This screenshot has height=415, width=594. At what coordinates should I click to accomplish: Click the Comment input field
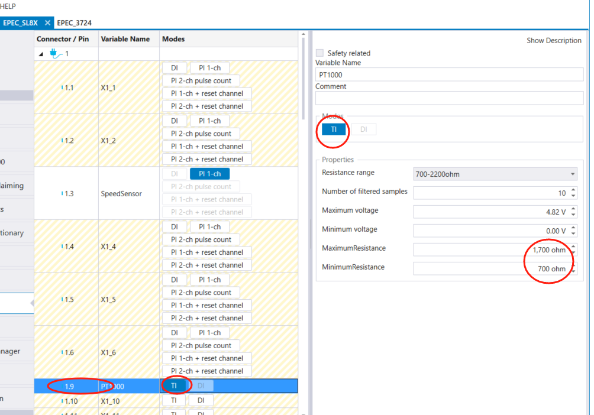(x=450, y=98)
